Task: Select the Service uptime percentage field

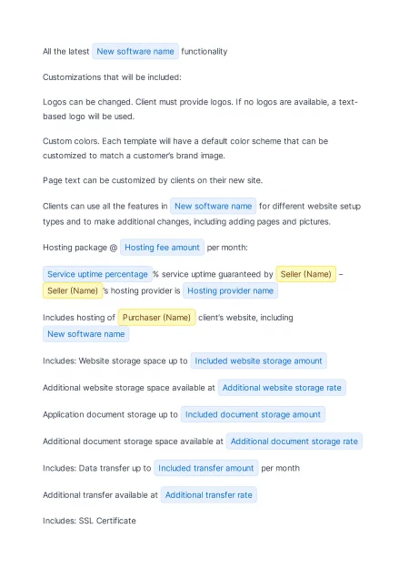Action: click(x=97, y=274)
